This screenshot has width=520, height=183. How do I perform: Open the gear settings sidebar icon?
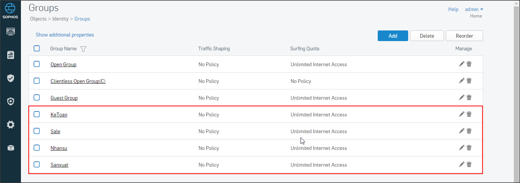pyautogui.click(x=11, y=124)
